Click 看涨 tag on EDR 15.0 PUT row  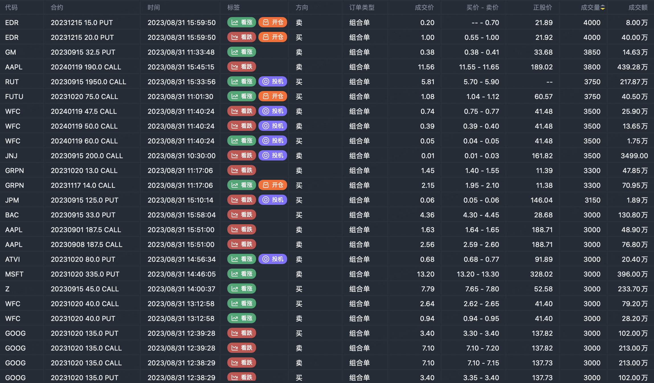(x=242, y=22)
